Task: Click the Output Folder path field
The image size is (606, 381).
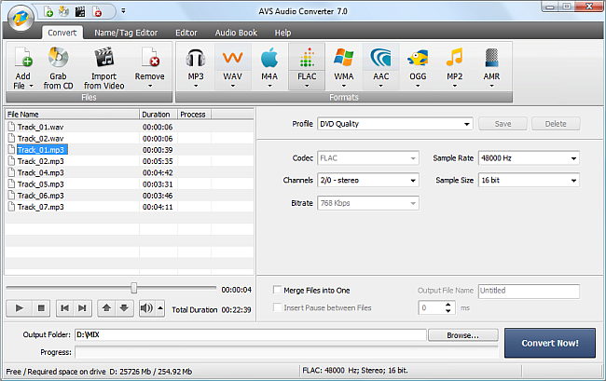Action: [x=251, y=334]
